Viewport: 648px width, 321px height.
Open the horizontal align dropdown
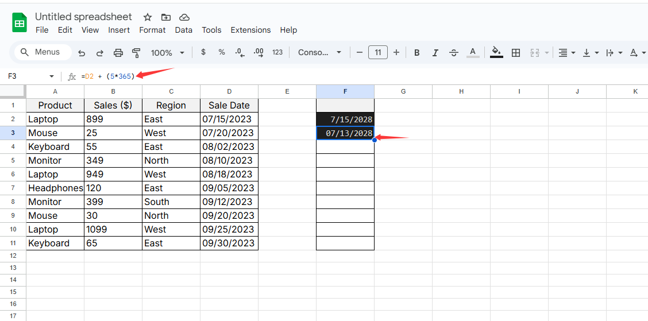pos(566,53)
